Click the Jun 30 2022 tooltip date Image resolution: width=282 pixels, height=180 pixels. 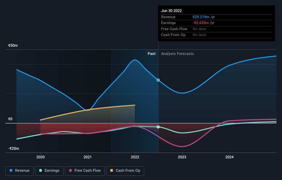point(171,11)
